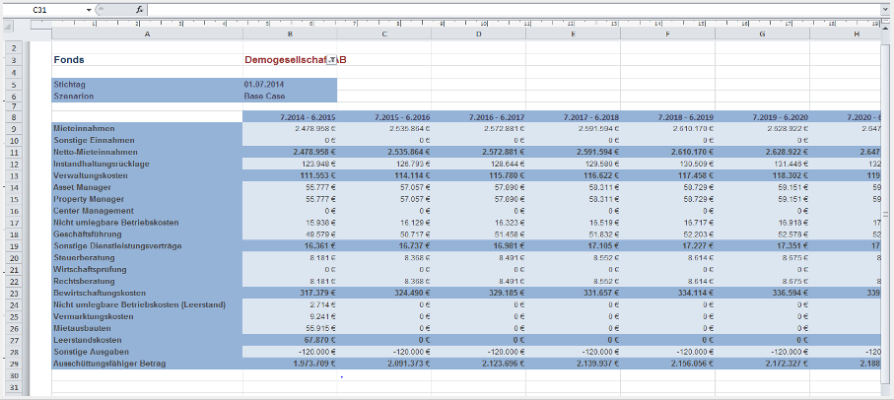894x400 pixels.
Task: Select row 2 header
Action: [13, 48]
